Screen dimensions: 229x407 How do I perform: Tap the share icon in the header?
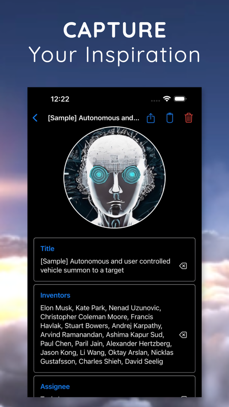pos(151,118)
